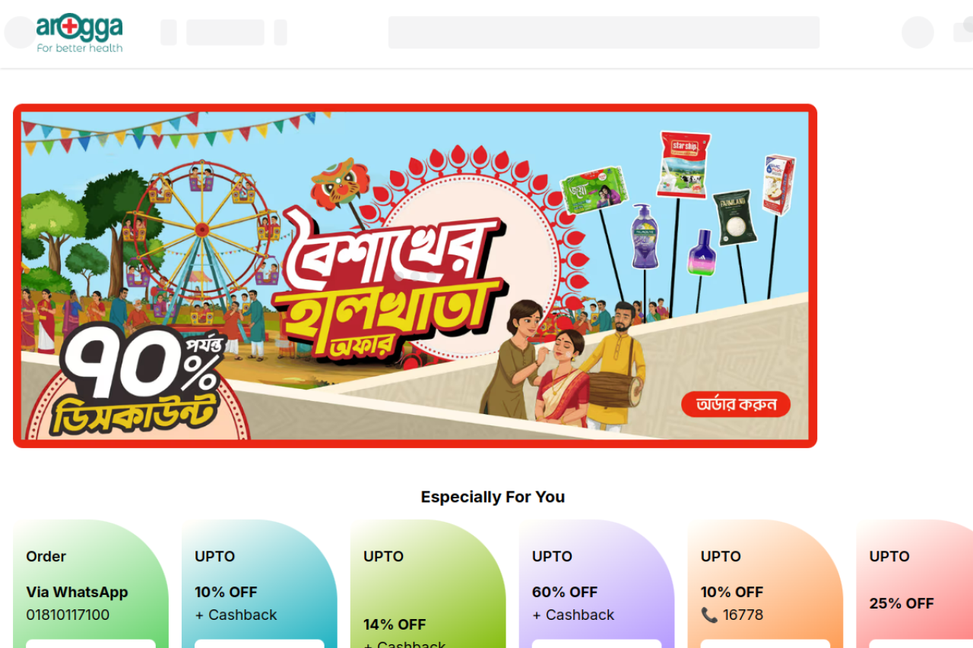Select the Starship milk pack in banner

[683, 165]
